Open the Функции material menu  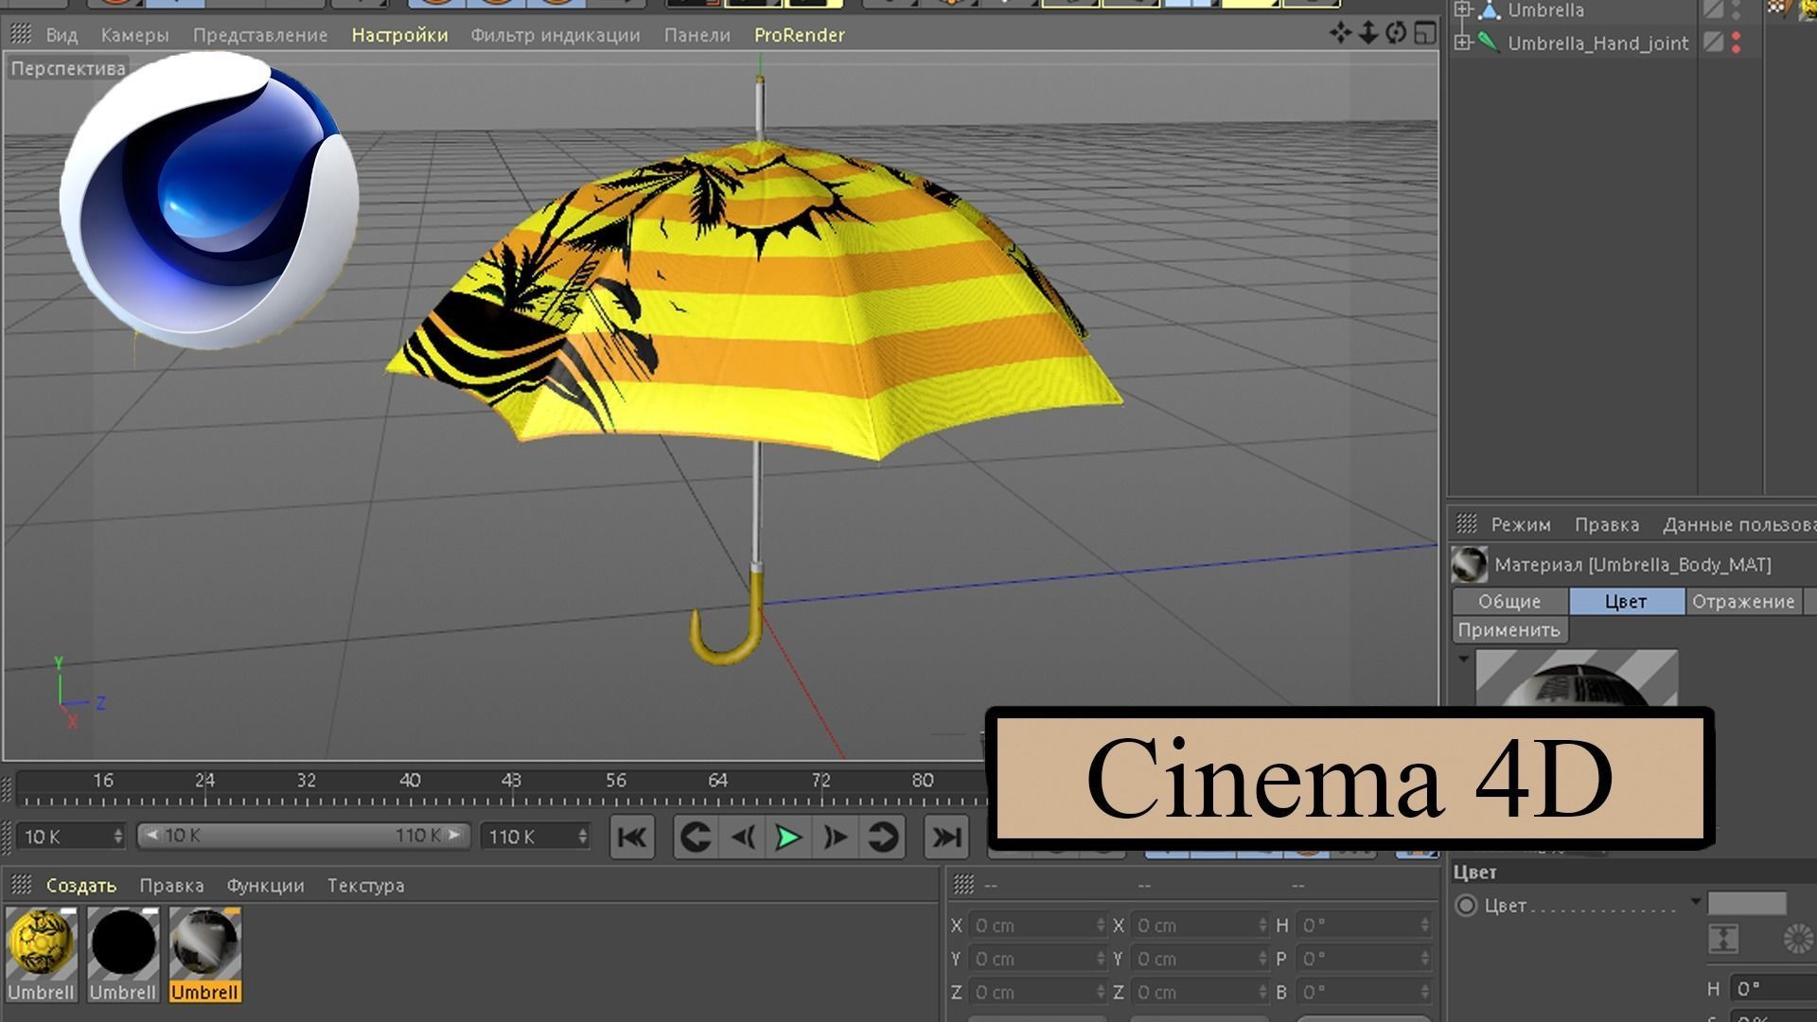pyautogui.click(x=265, y=886)
